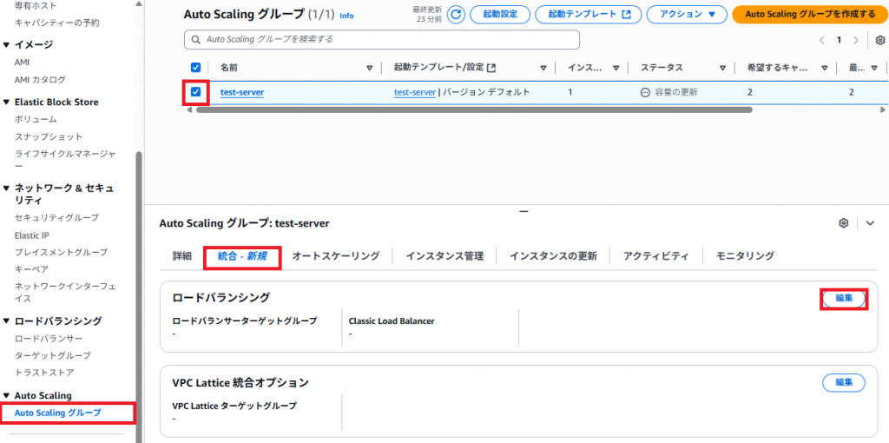
Task: Toggle select-all checkbox in table header
Action: click(x=195, y=68)
